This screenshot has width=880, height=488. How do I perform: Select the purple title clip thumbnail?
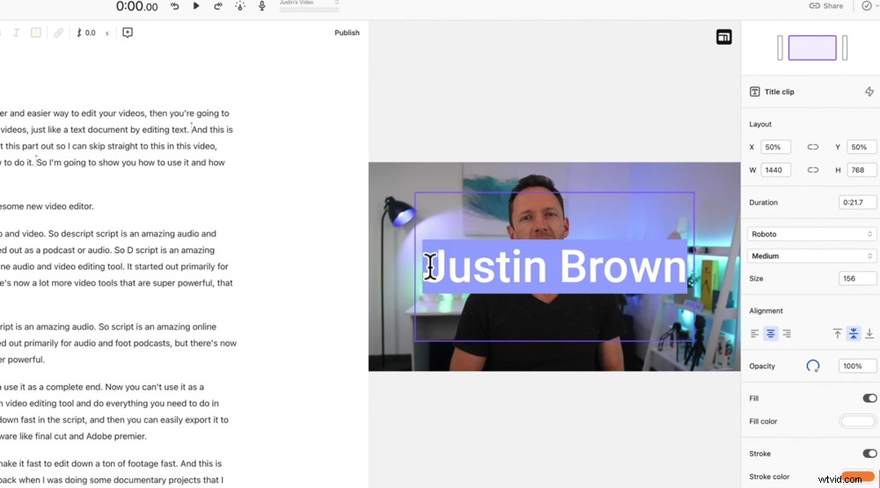pos(812,47)
